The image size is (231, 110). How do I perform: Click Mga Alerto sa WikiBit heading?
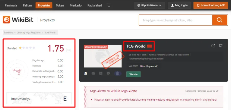[113, 91]
